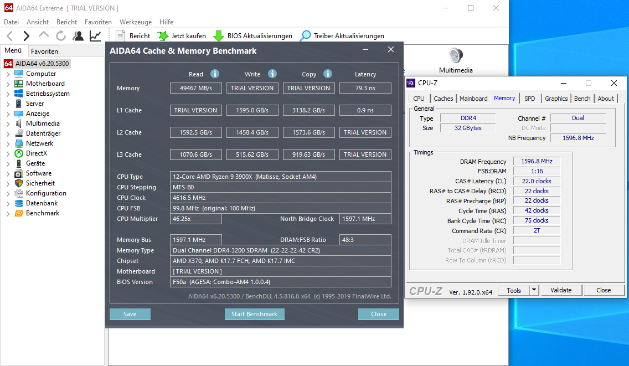This screenshot has width=629, height=366.
Task: Select DirectX in the menu tree
Action: click(x=32, y=153)
